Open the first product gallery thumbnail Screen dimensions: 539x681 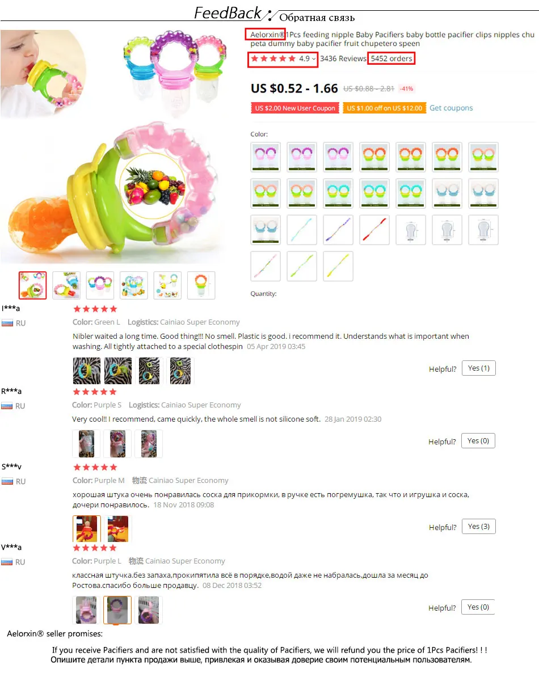[x=33, y=285]
